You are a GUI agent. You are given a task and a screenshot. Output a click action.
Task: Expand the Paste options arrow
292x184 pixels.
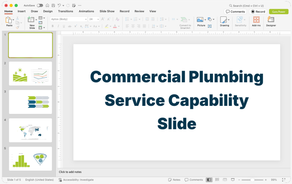[13, 20]
